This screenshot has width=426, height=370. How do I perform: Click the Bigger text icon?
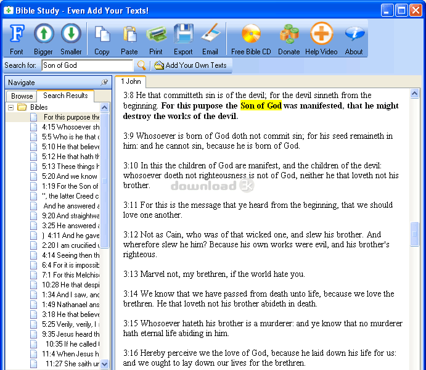44,34
